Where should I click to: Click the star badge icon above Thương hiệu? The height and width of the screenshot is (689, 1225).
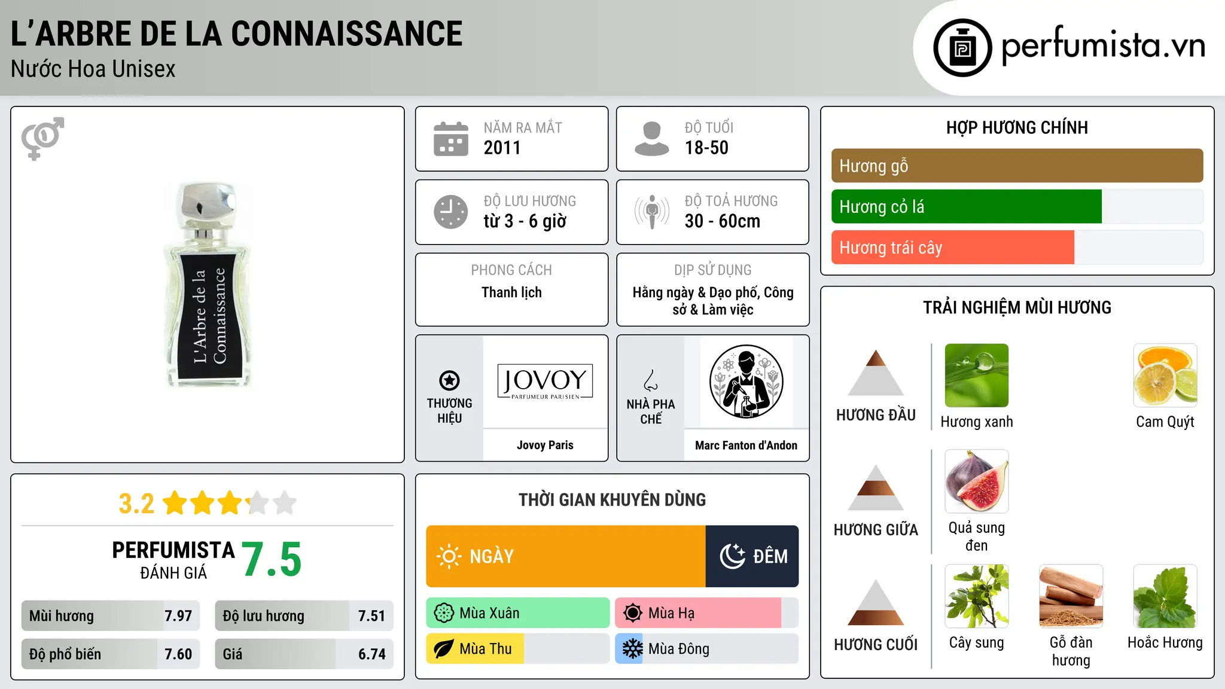449,380
